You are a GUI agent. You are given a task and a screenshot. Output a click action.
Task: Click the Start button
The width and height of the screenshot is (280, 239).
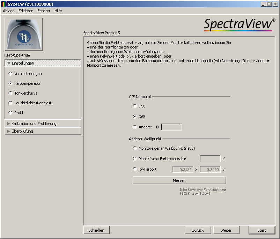(x=262, y=230)
